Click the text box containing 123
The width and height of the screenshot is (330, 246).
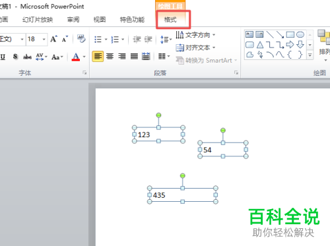click(158, 135)
